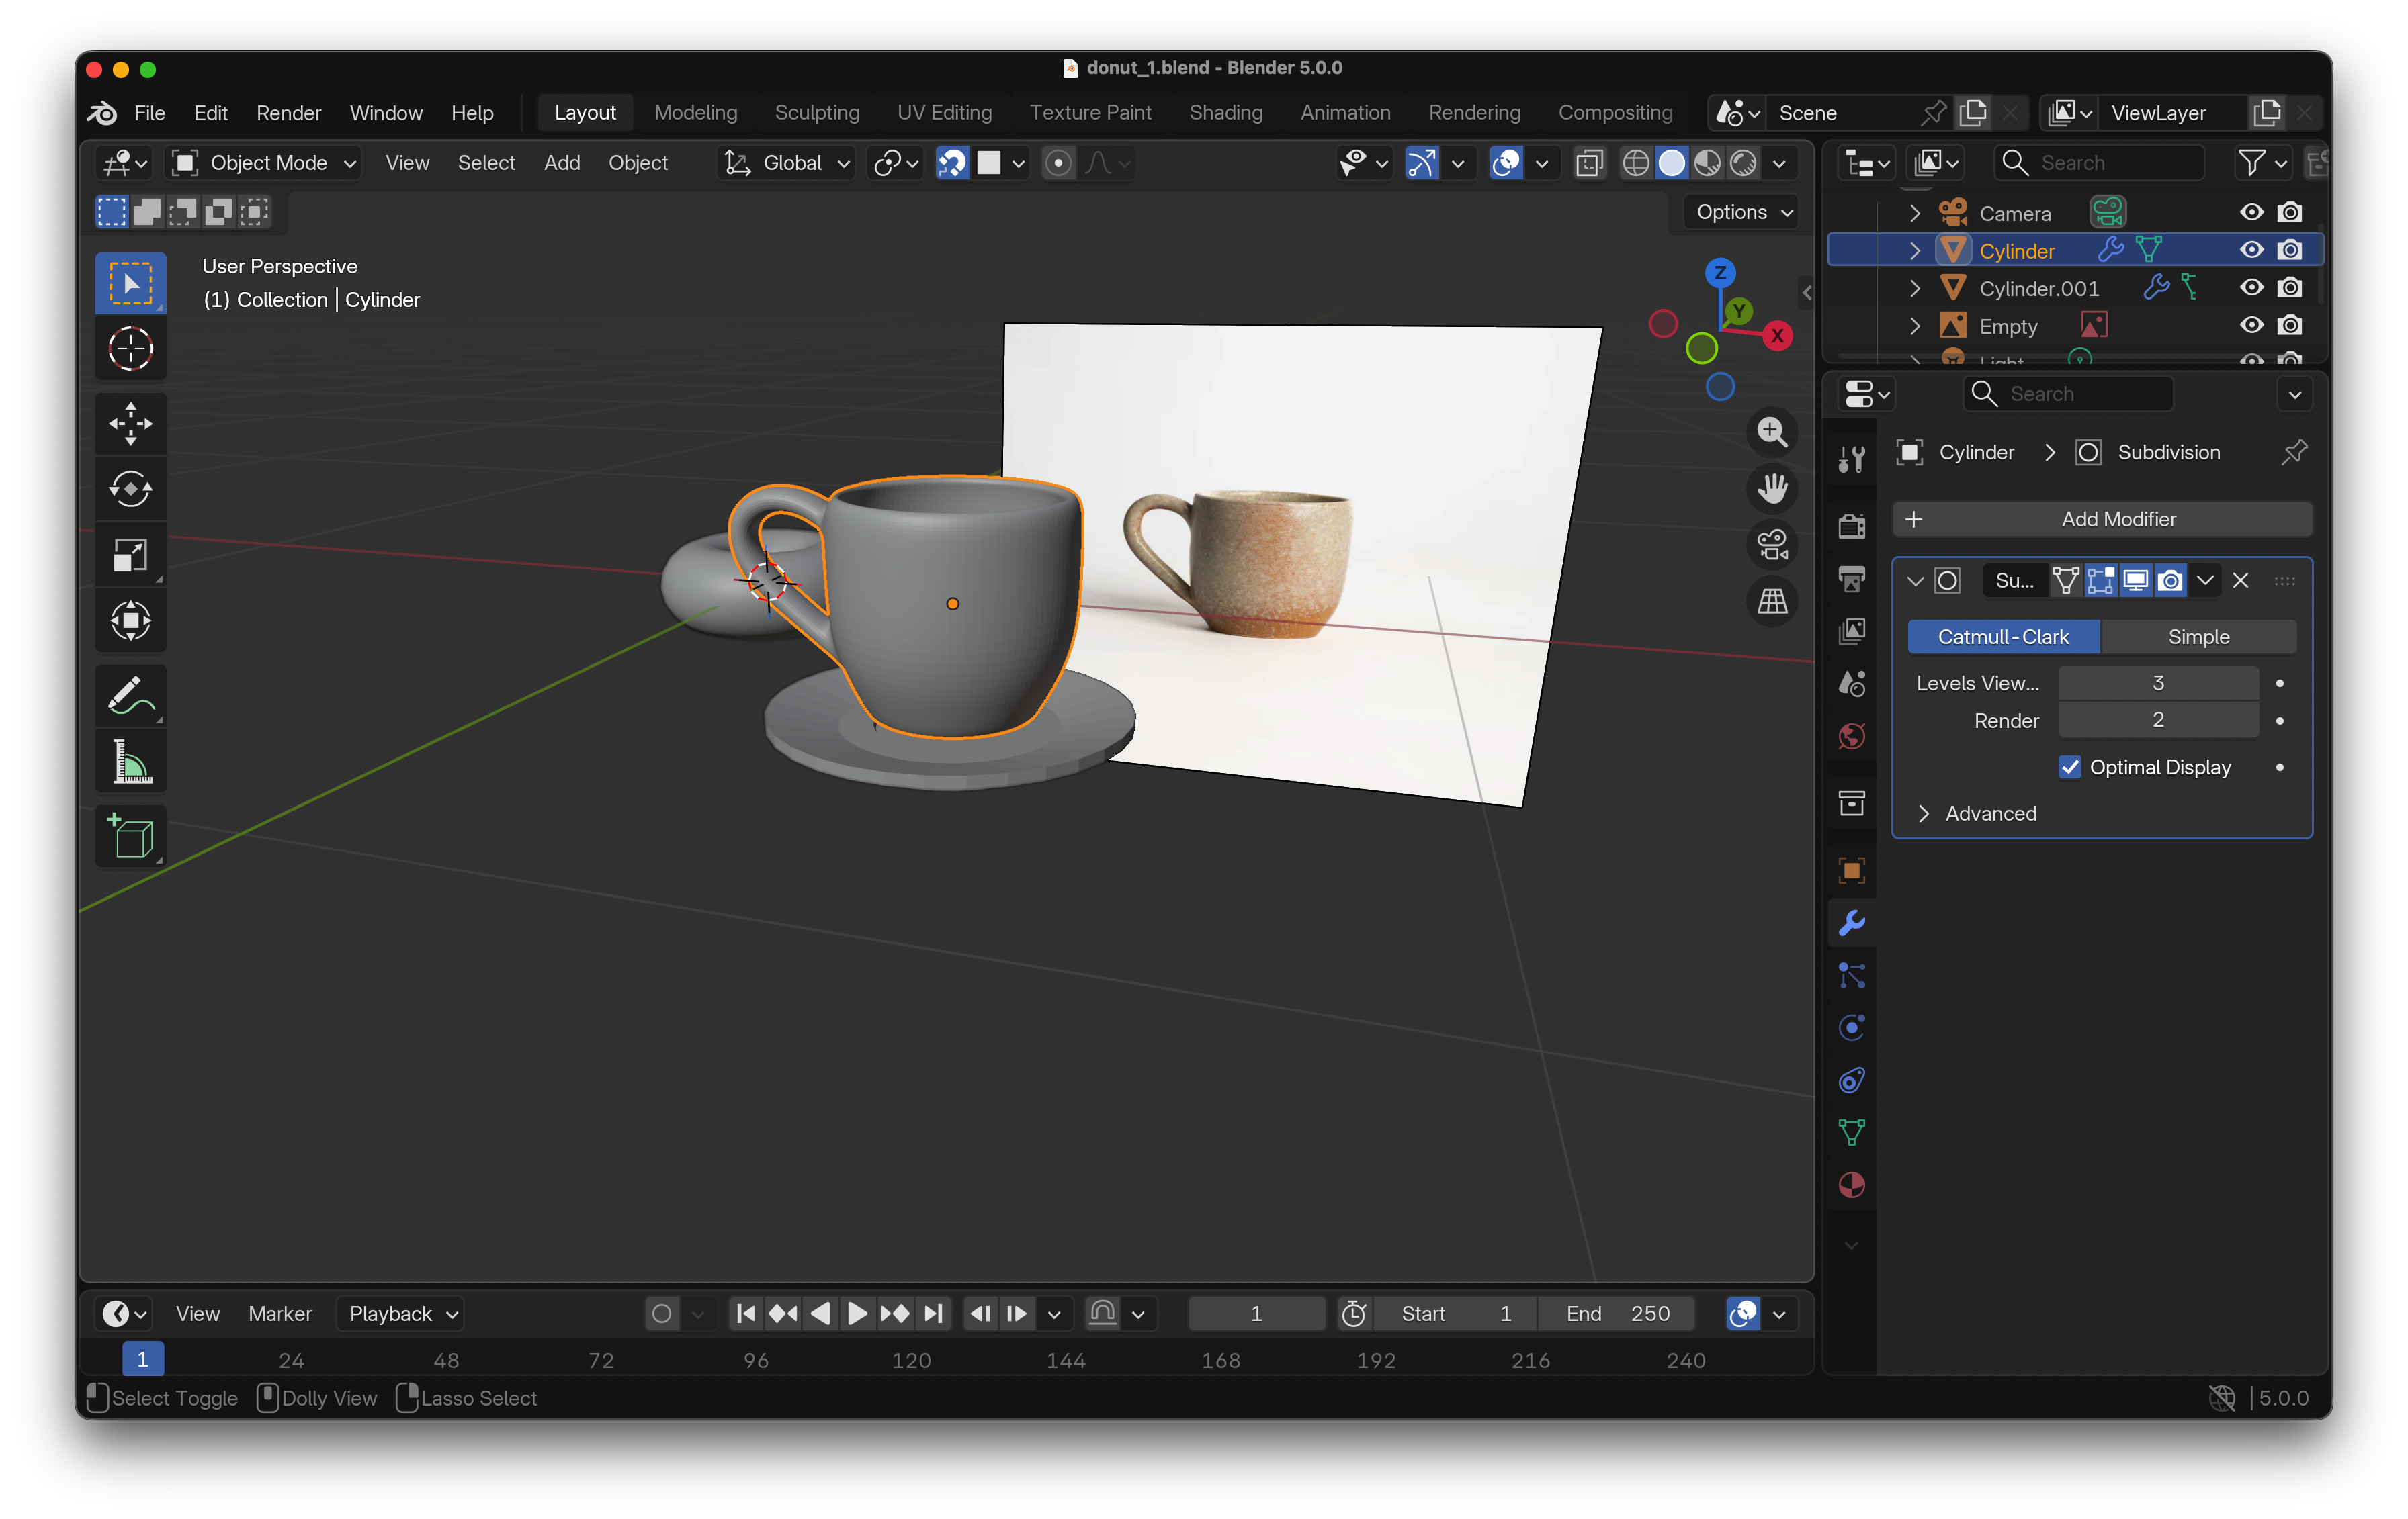Toggle Edit Mode display for the Subdivision modifier

[x=2101, y=580]
